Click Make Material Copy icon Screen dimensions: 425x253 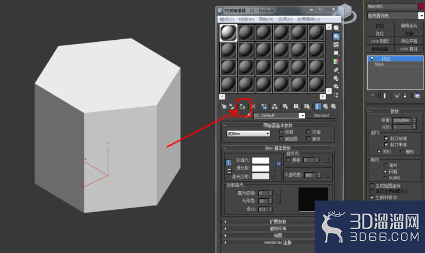click(x=264, y=107)
